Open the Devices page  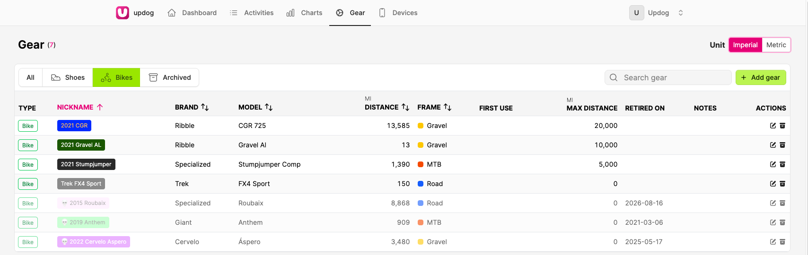click(398, 13)
